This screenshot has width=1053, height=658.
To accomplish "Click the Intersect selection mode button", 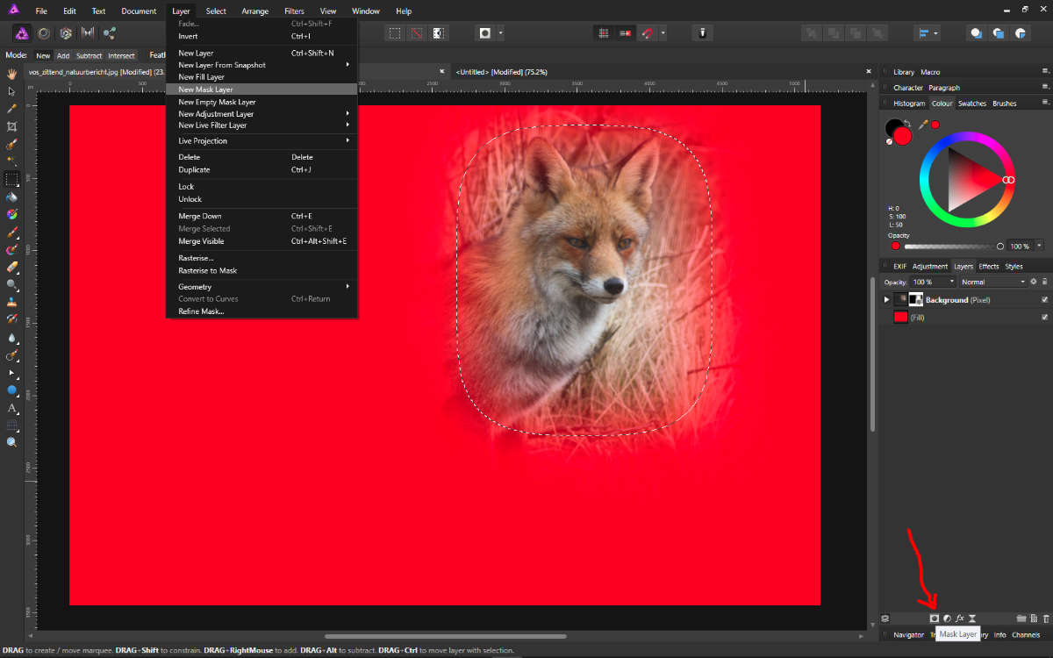I will [121, 54].
